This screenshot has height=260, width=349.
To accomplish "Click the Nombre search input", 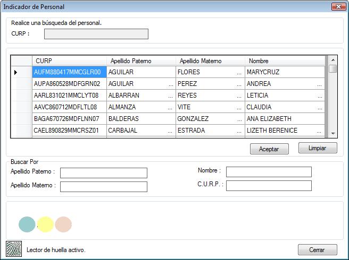I will [x=269, y=172].
